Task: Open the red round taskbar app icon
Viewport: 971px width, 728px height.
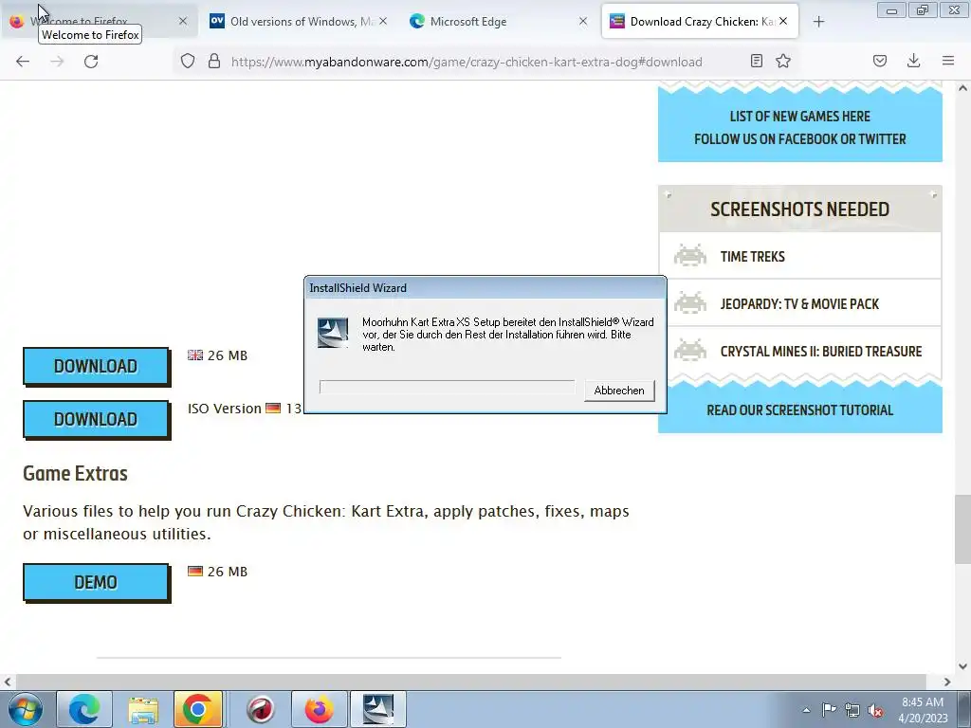Action: point(260,709)
